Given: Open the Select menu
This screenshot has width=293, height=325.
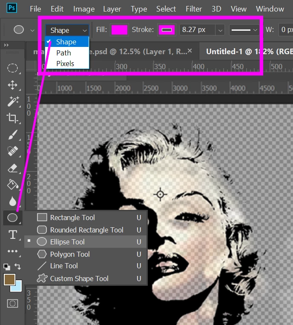Looking at the screenshot, I should click(166, 9).
